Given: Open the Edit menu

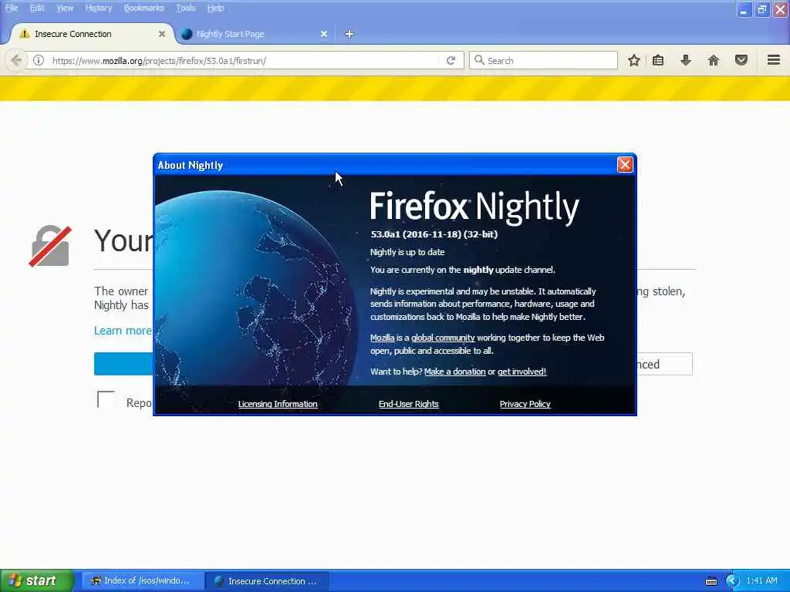Looking at the screenshot, I should pos(37,8).
